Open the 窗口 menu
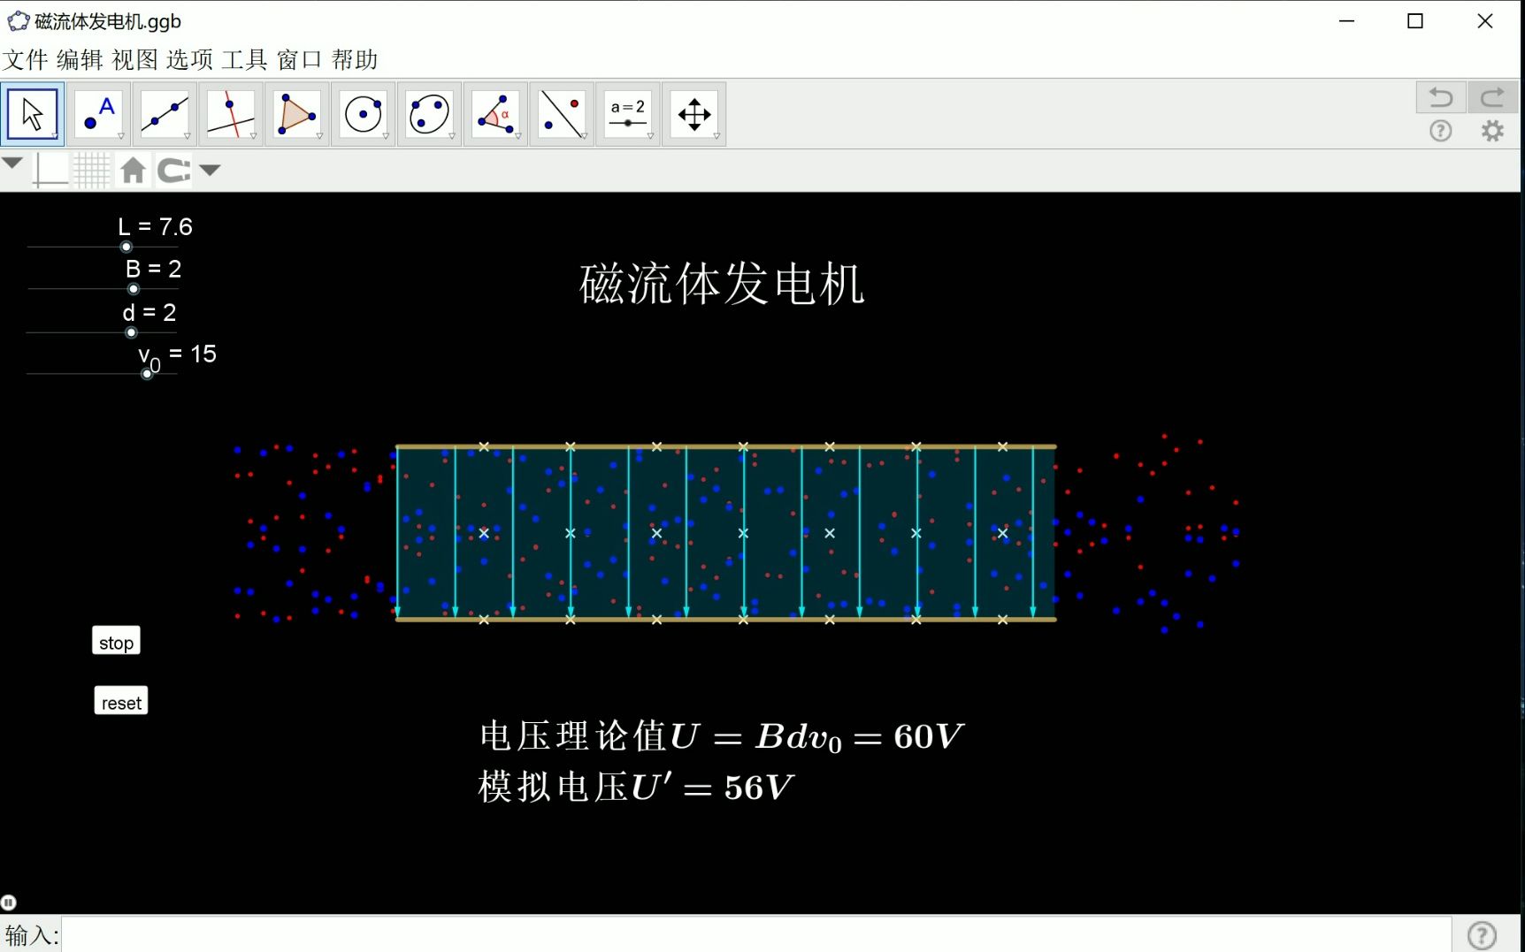 pos(299,59)
